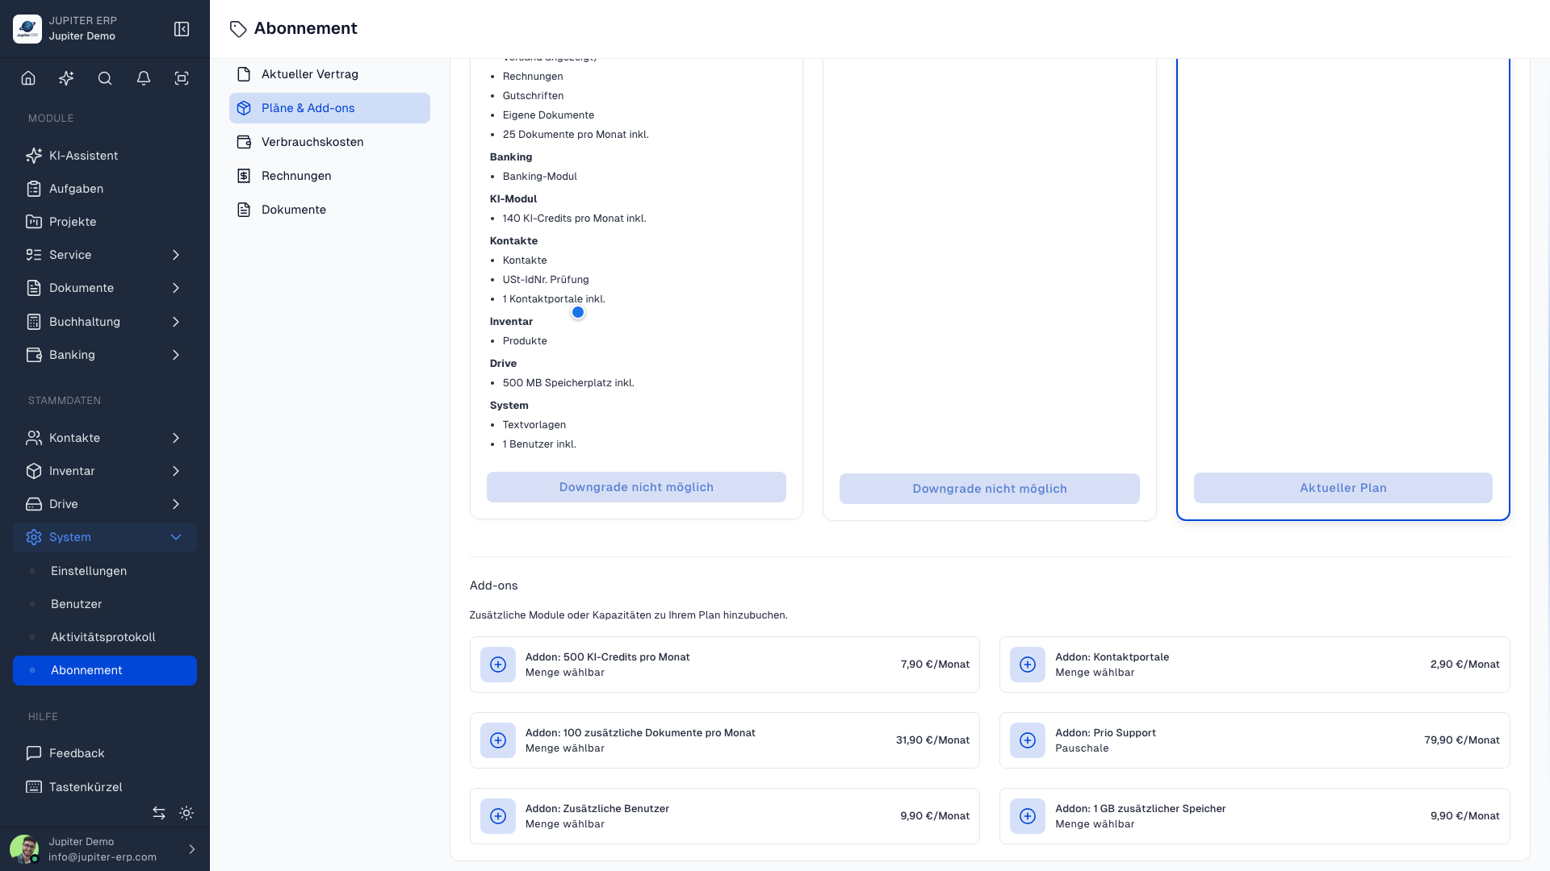Screen dimensions: 1550x871
Task: Add the Prio Support addon plus icon
Action: pos(1028,740)
